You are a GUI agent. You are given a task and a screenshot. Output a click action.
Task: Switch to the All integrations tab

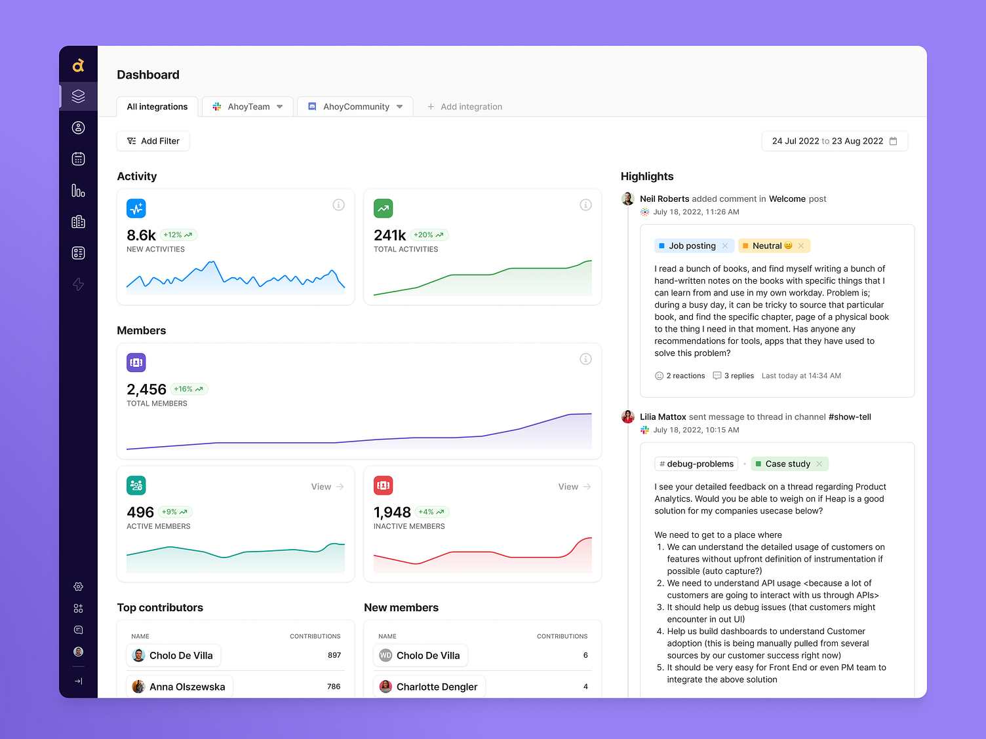pos(157,106)
